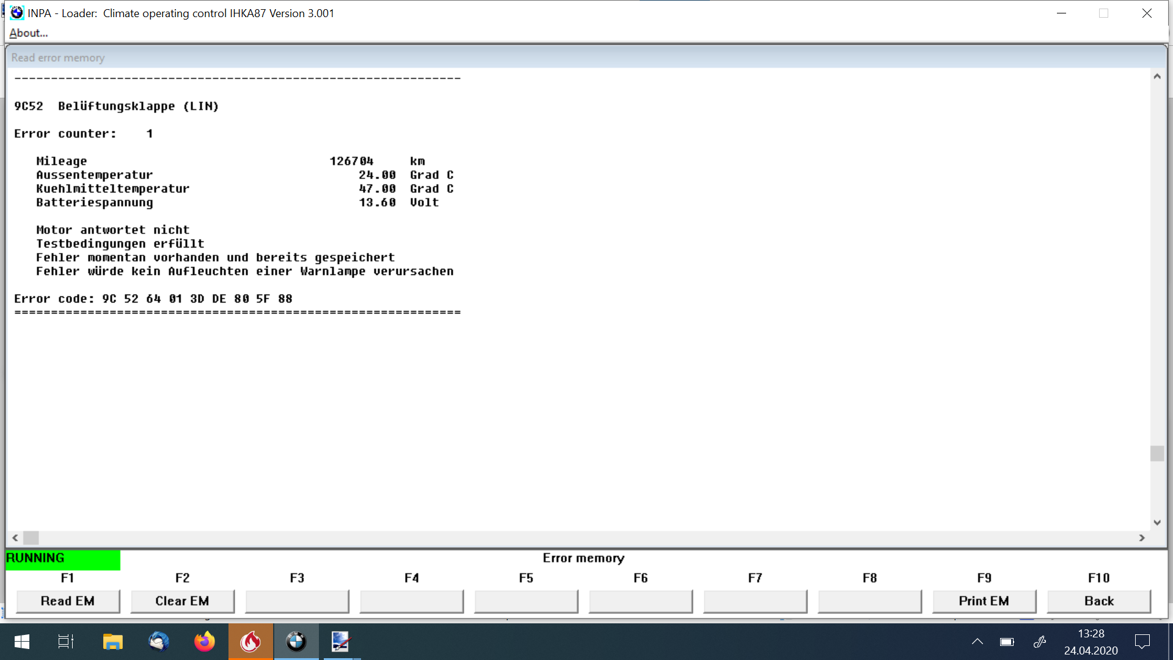The image size is (1173, 660).
Task: Click the vertical scrollbar thumb
Action: [1157, 453]
